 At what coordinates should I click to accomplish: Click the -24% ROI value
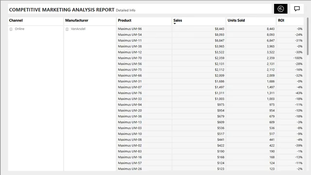tap(299, 35)
